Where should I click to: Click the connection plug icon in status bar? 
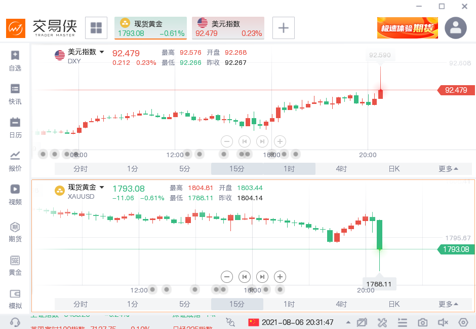point(230,322)
